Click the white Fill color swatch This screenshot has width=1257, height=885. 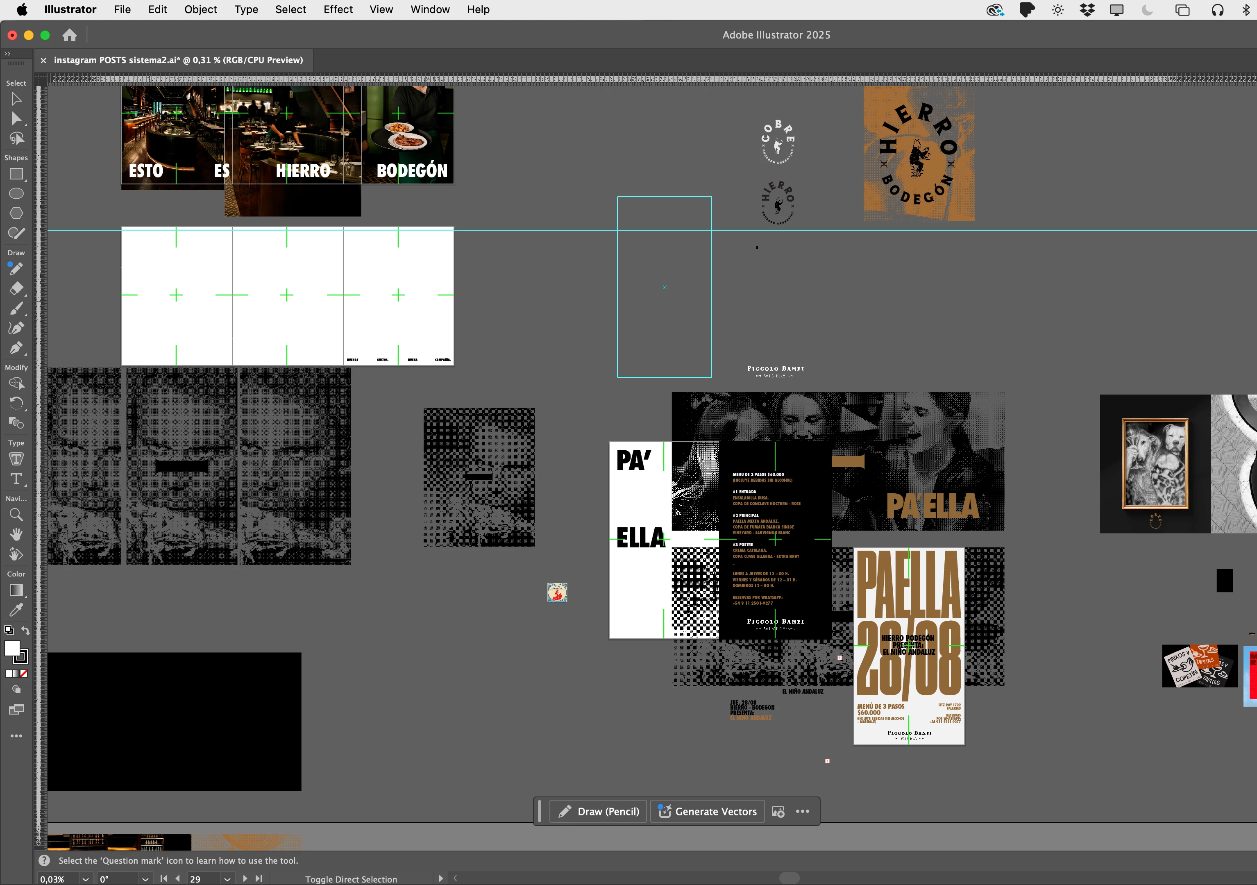coord(11,649)
